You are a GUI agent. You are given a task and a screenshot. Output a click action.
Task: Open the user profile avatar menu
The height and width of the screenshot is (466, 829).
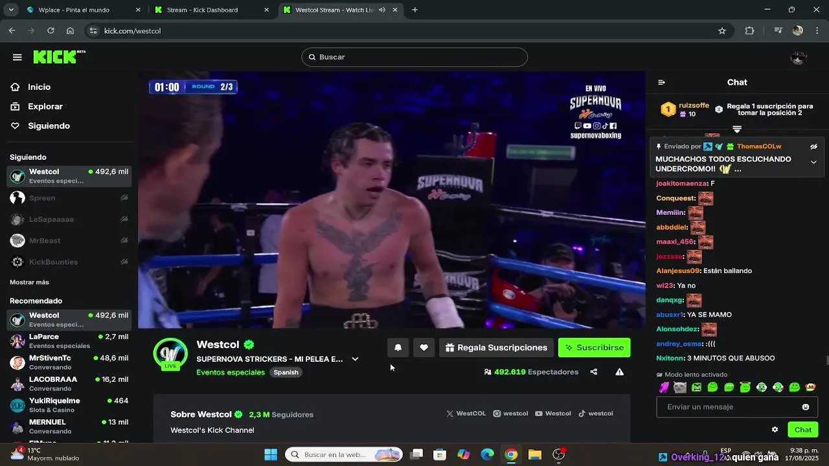(x=799, y=57)
